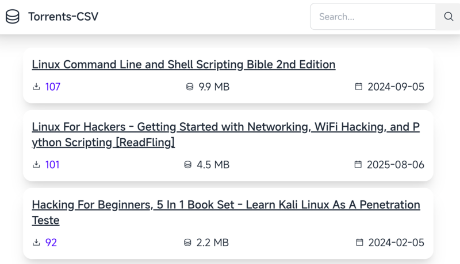Image resolution: width=460 pixels, height=264 pixels.
Task: Go to Torrents-CSV home title
Action: 63,17
